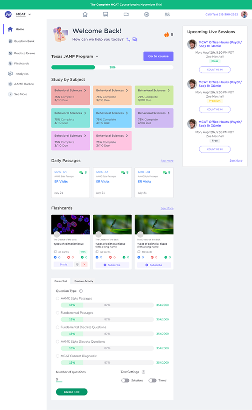252x410 pixels.
Task: Click the flame streak icon
Action: (167, 35)
